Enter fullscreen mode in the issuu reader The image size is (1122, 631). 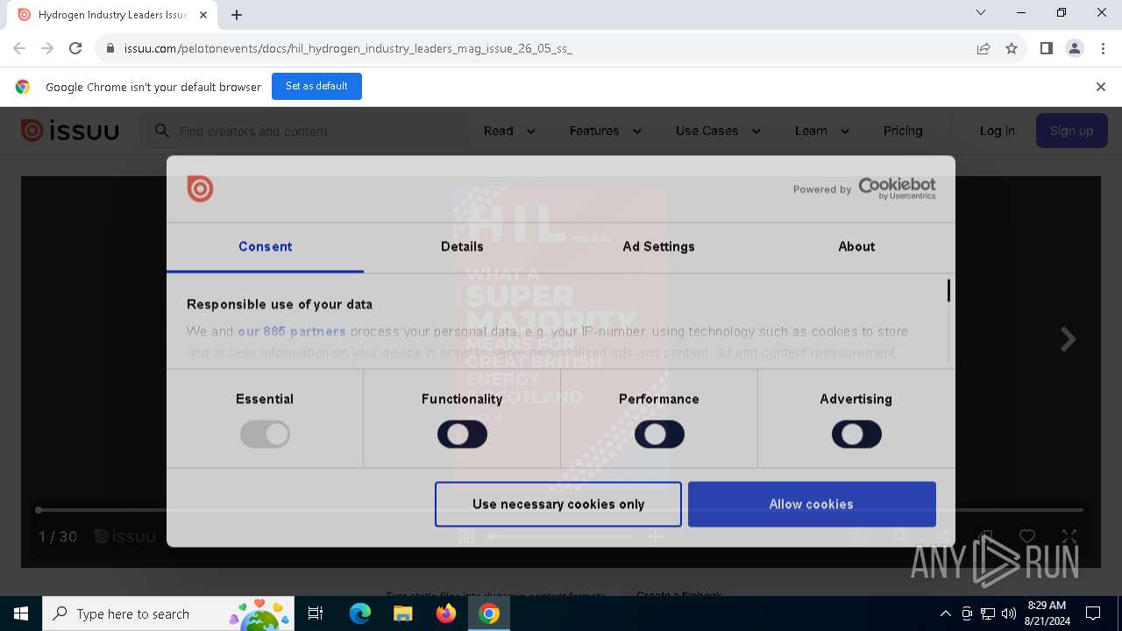1069,535
